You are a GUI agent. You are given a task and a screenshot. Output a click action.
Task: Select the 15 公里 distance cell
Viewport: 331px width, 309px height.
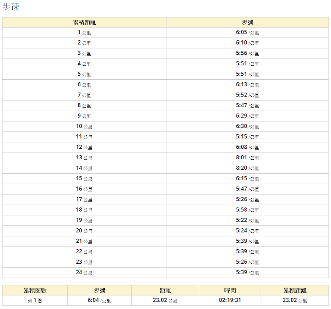point(84,179)
